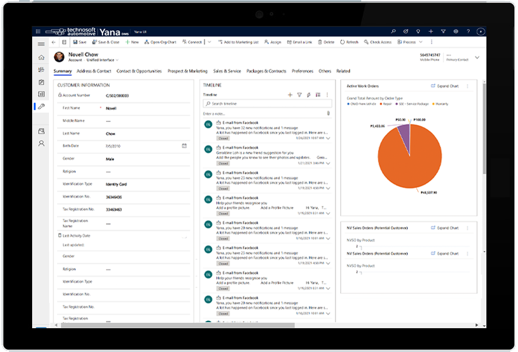Open Birth Date calendar picker icon
Screen dimensions: 518x352
point(184,145)
